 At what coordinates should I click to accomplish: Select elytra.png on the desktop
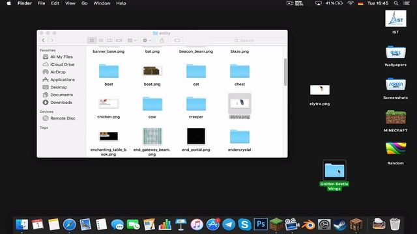coord(320,90)
